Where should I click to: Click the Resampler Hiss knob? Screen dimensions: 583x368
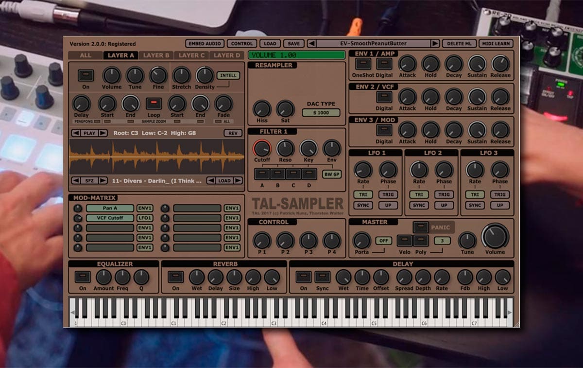click(262, 109)
